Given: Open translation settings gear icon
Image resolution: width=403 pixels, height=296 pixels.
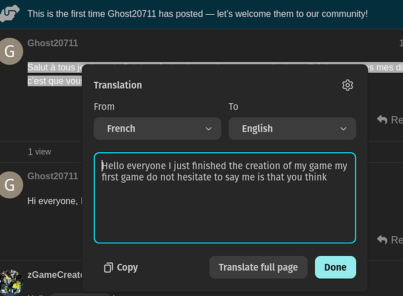Looking at the screenshot, I should click(x=348, y=85).
